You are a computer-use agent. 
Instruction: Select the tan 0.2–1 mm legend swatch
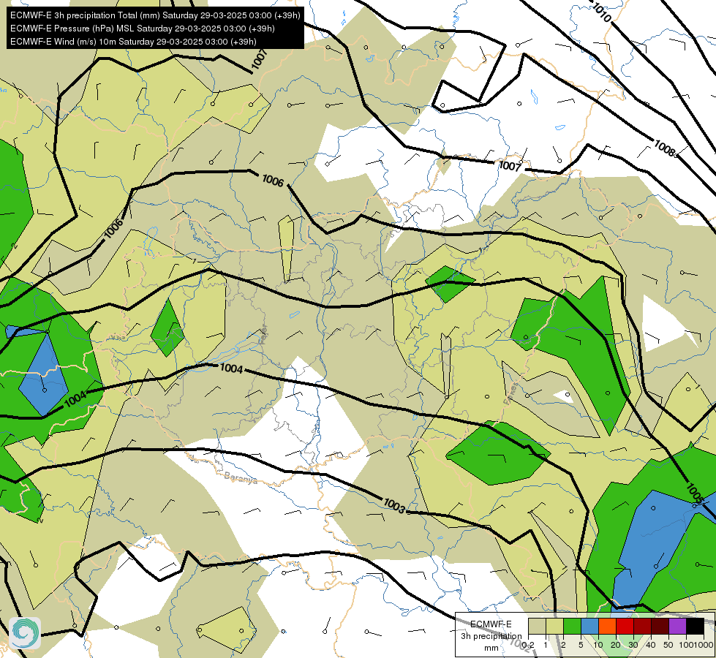pyautogui.click(x=537, y=626)
